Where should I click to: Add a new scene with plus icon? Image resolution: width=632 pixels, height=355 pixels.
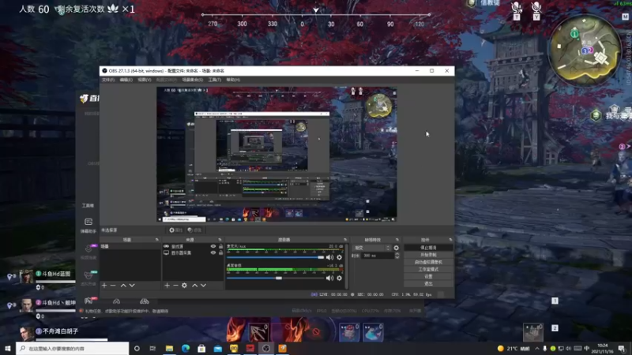pos(104,286)
